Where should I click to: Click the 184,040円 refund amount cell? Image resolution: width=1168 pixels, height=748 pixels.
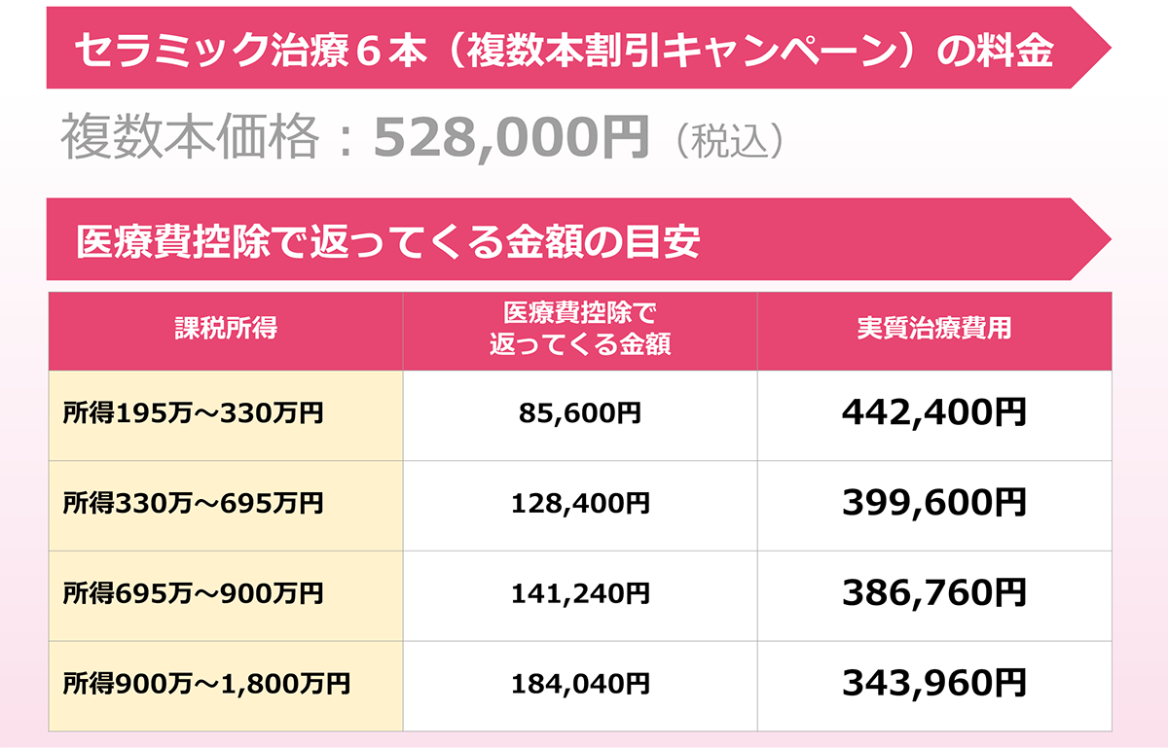(x=580, y=684)
